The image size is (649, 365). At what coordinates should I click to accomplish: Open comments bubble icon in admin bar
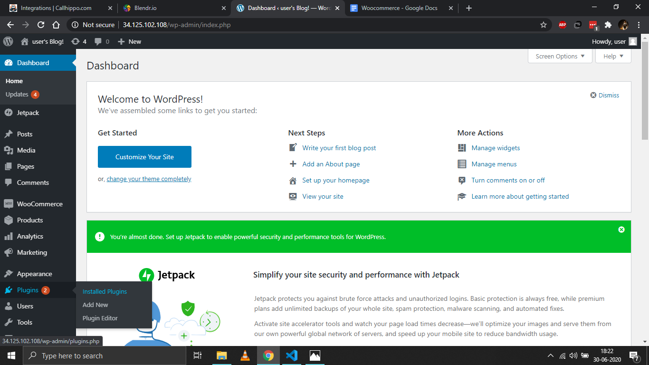click(98, 42)
